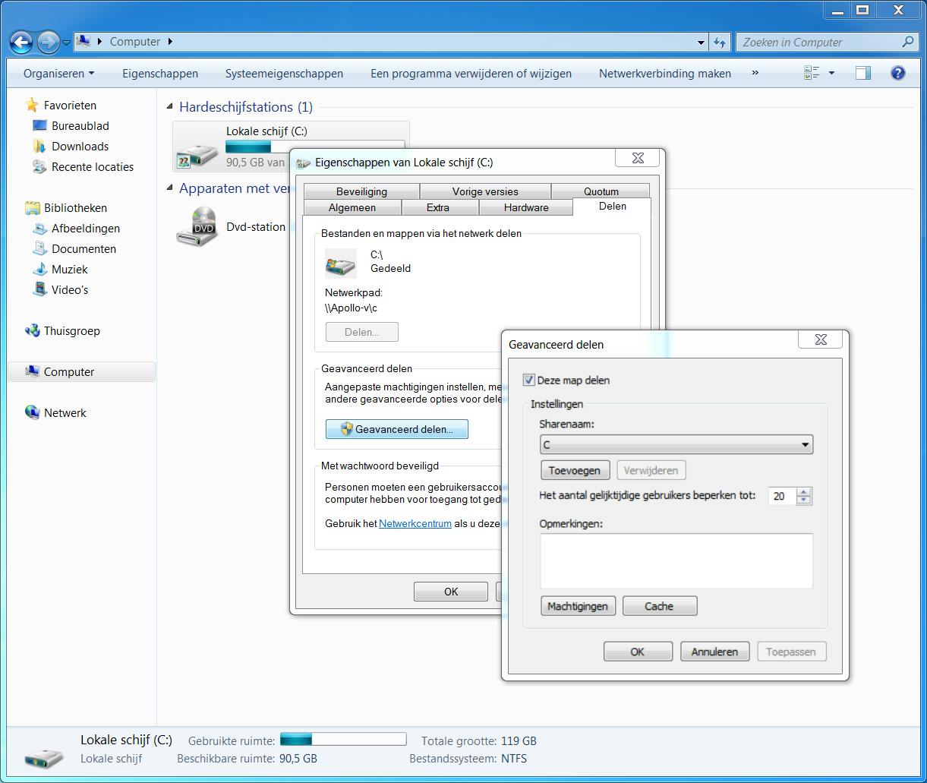The height and width of the screenshot is (783, 927).
Task: Click Een programma verwijderen of wijzigen
Action: pos(471,74)
